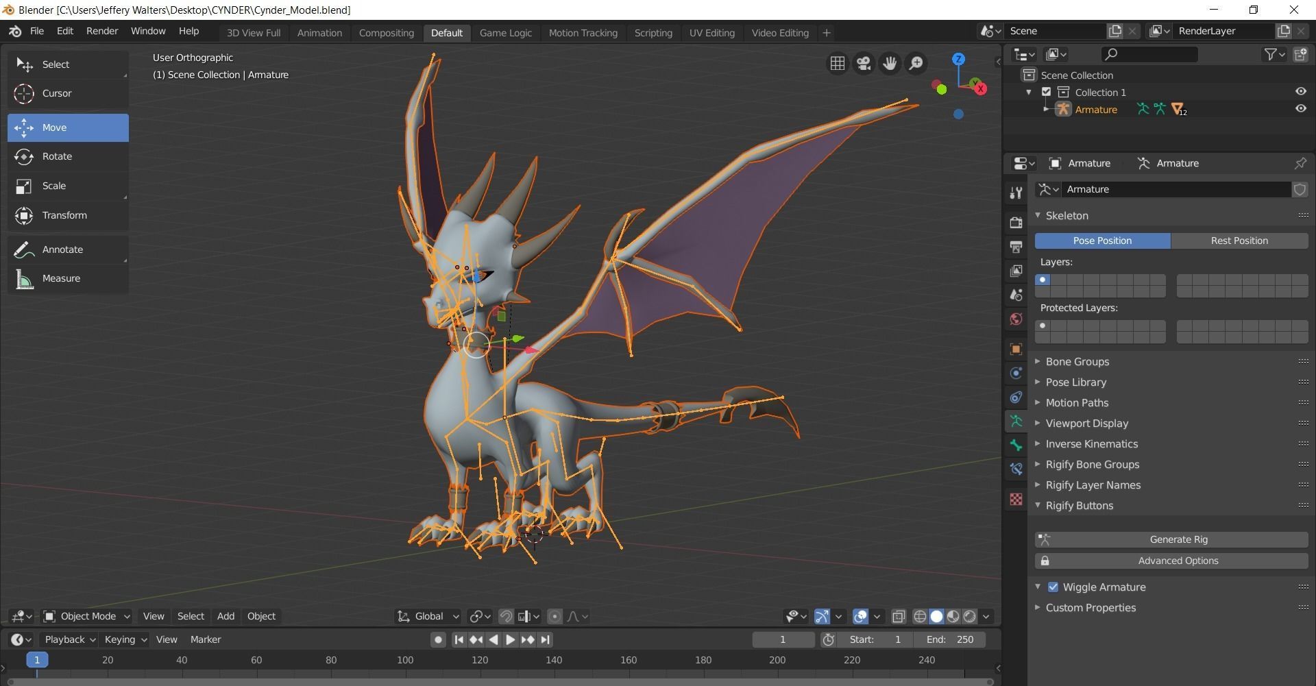The image size is (1316, 686).
Task: Switch to UV Editing workspace tab
Action: 711,33
